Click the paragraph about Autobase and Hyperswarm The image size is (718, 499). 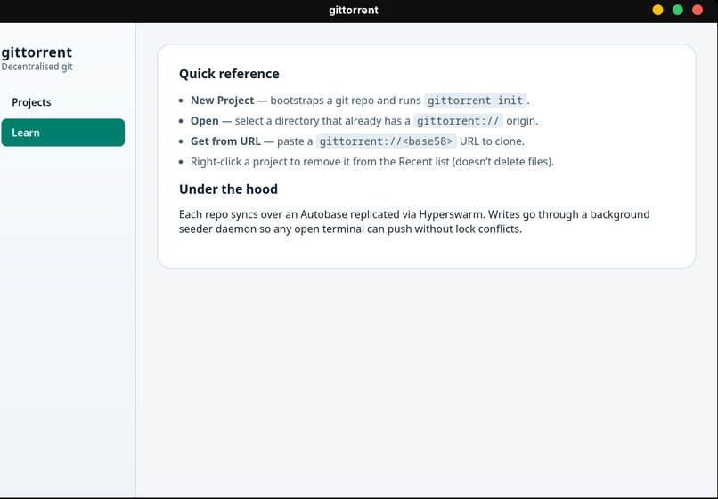click(414, 221)
